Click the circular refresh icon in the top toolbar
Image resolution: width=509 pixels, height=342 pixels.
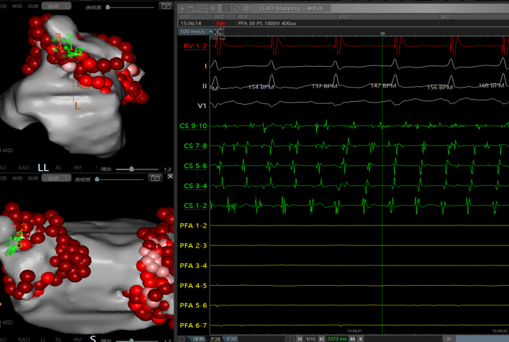pyautogui.click(x=236, y=8)
